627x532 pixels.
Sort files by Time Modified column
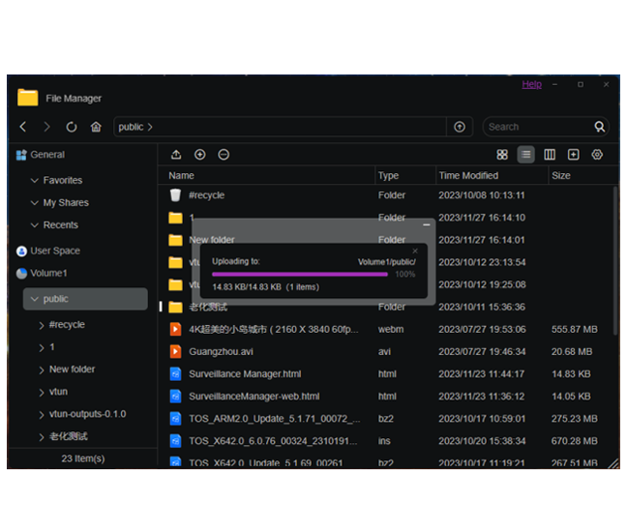468,176
